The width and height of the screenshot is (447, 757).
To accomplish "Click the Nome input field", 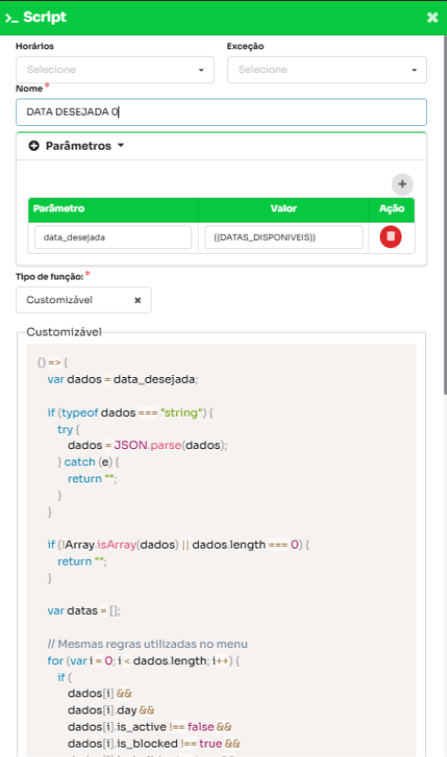I will click(221, 112).
